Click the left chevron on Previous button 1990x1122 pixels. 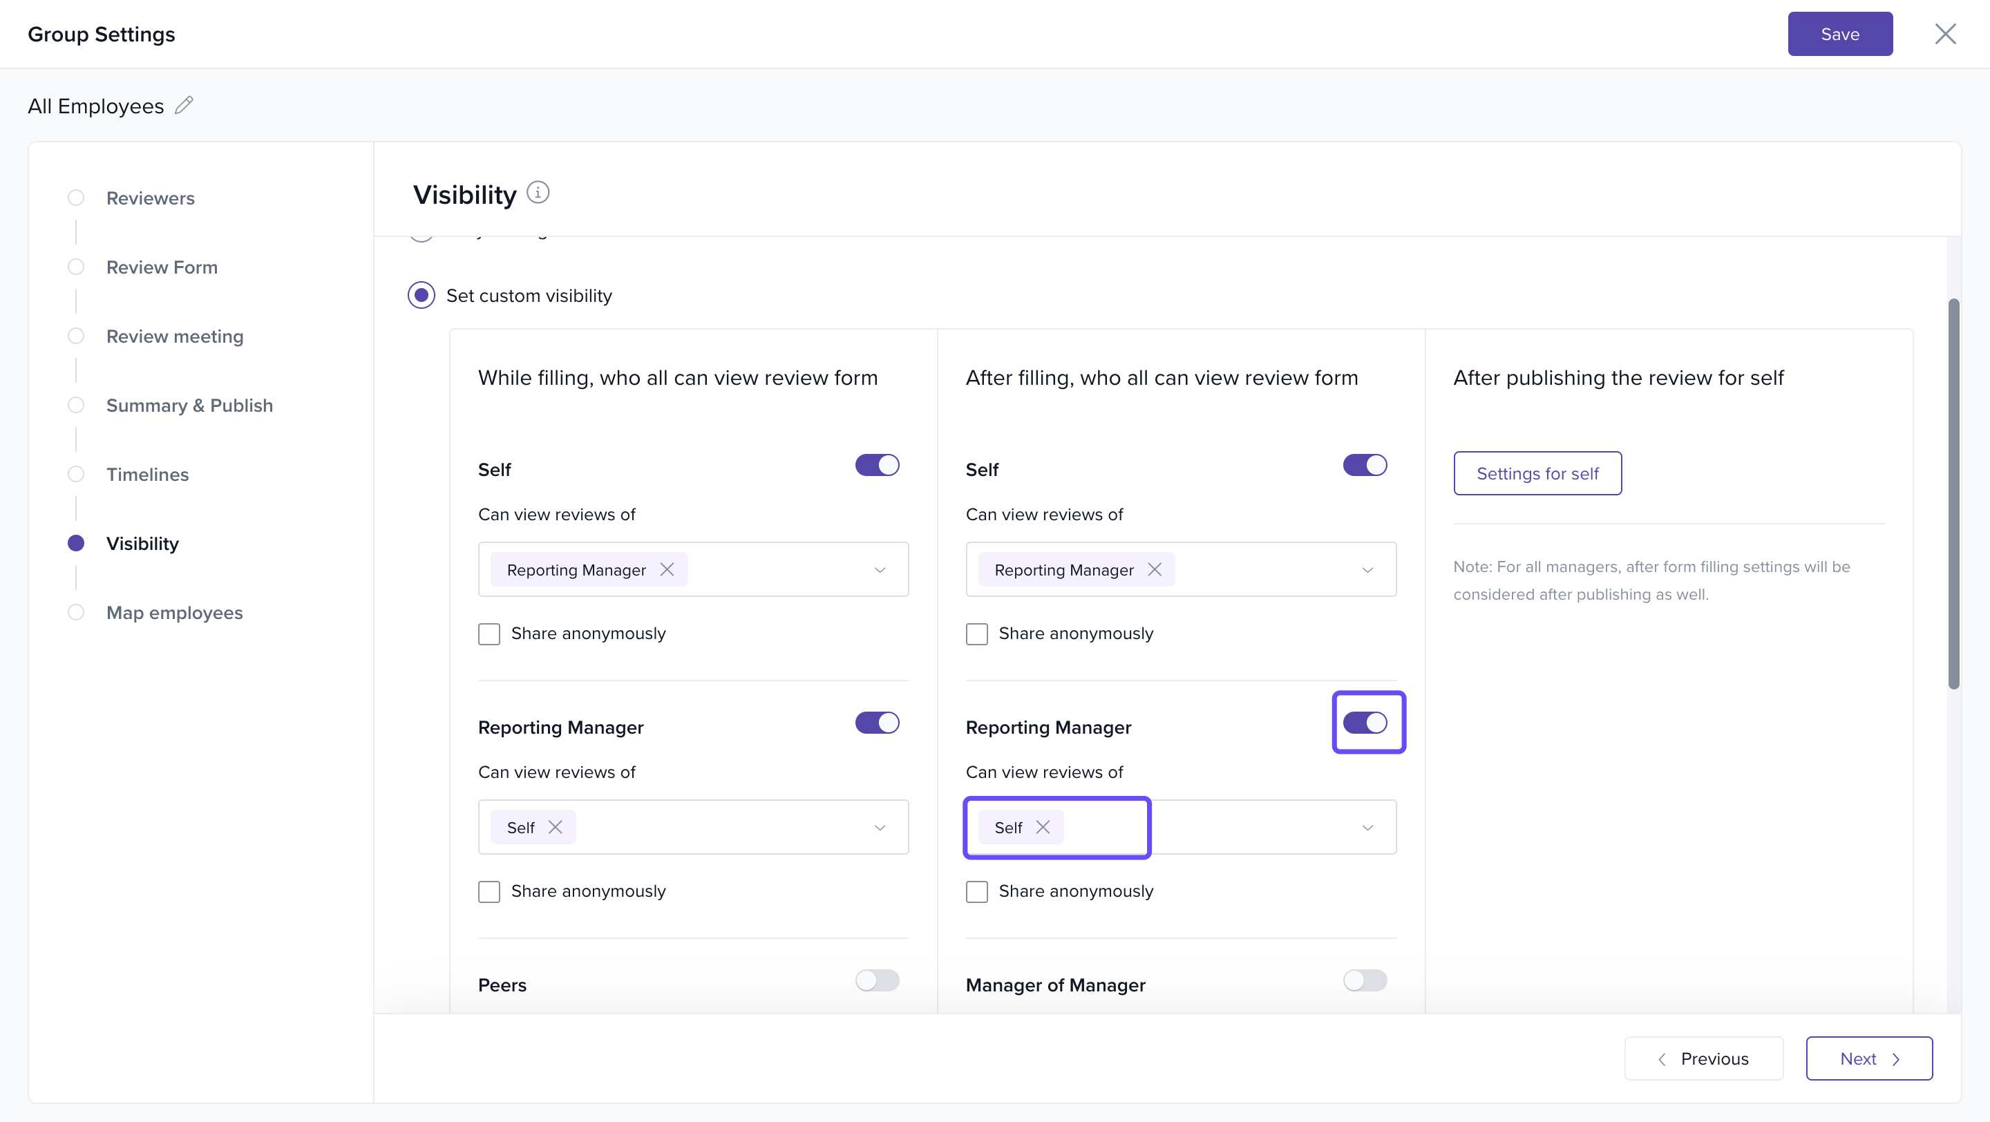1662,1058
